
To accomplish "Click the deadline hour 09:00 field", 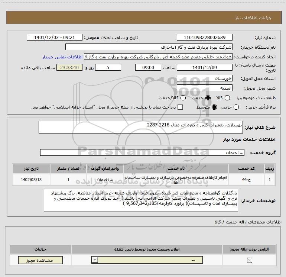I will point(148,67).
